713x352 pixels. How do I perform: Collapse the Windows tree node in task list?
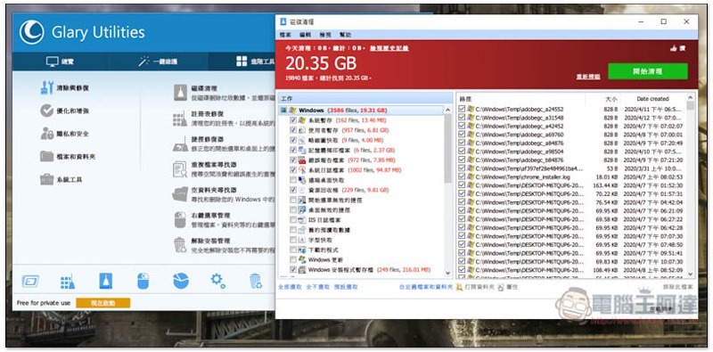(x=283, y=111)
